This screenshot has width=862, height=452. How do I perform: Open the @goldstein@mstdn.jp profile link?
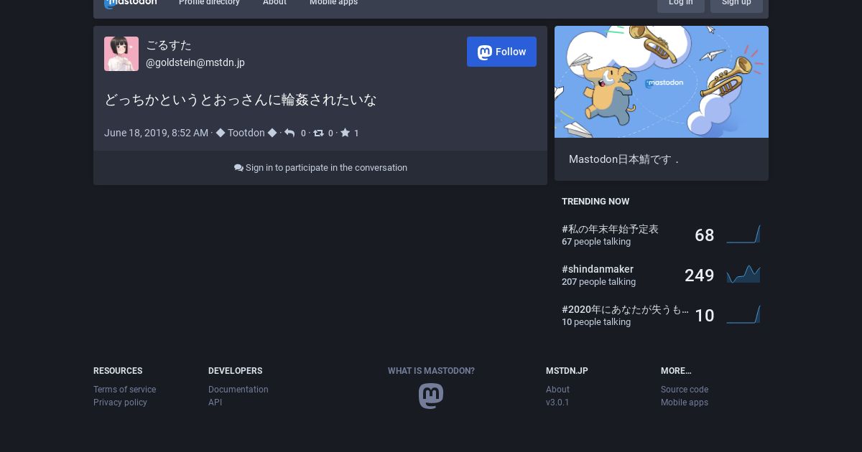pos(195,62)
